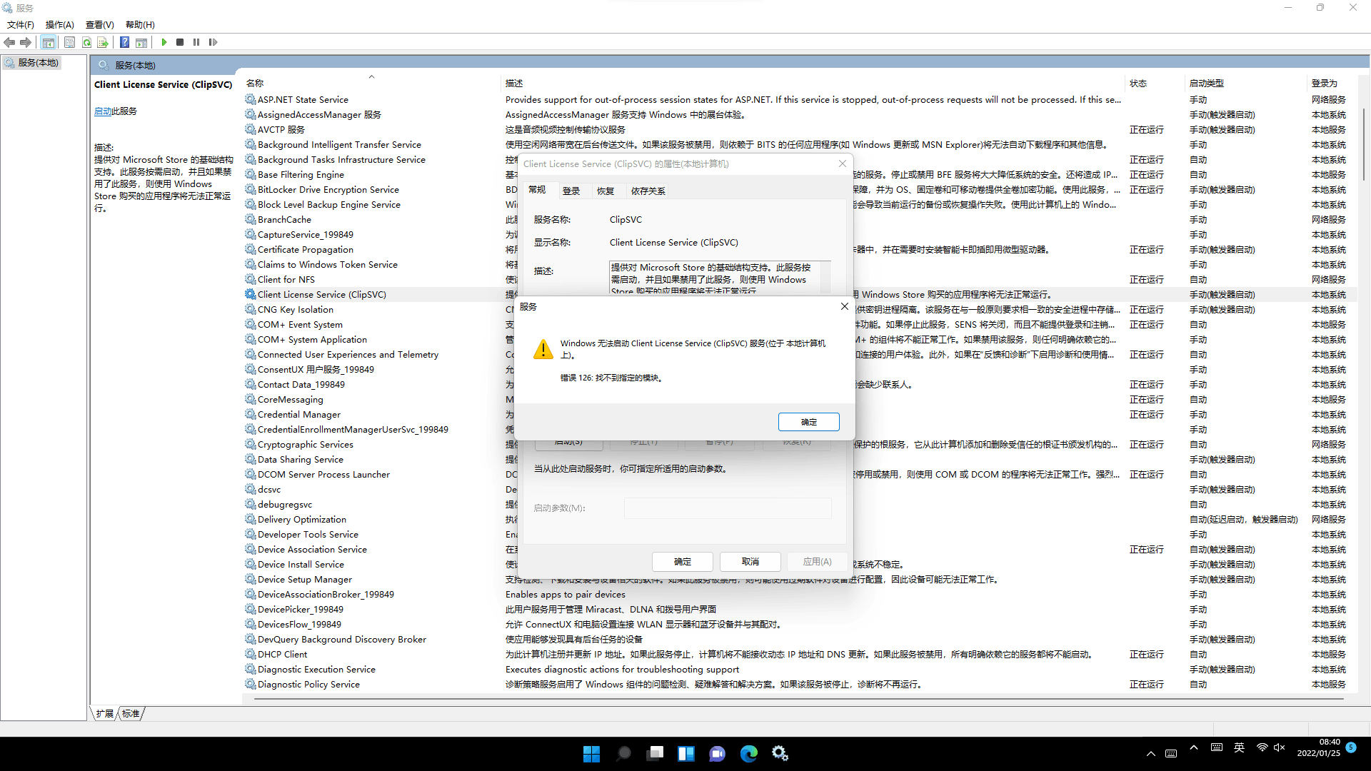Go forward using the toolbar forward arrow
1371x771 pixels.
click(26, 42)
